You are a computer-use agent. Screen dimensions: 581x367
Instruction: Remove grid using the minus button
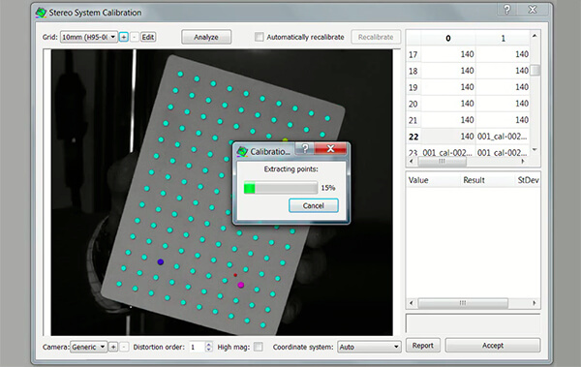click(x=135, y=37)
